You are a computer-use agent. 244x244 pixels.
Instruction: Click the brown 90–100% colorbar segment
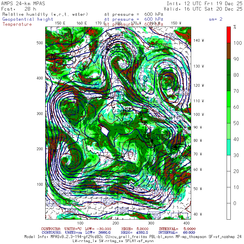[229, 51]
